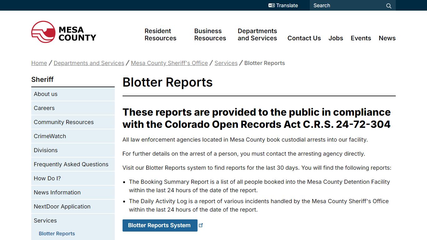Open News Information sidebar item
Image resolution: width=427 pixels, height=240 pixels.
73,192
